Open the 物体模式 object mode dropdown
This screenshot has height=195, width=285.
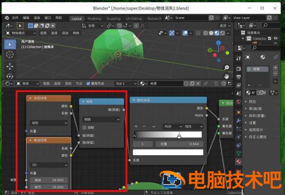[21, 33]
